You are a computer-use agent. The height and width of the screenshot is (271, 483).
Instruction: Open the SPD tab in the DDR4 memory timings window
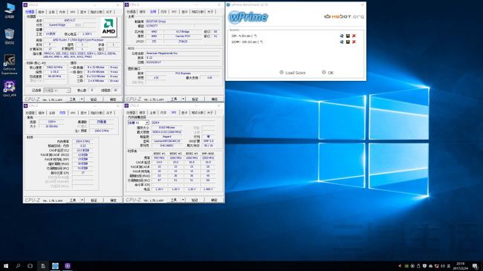[x=73, y=113]
